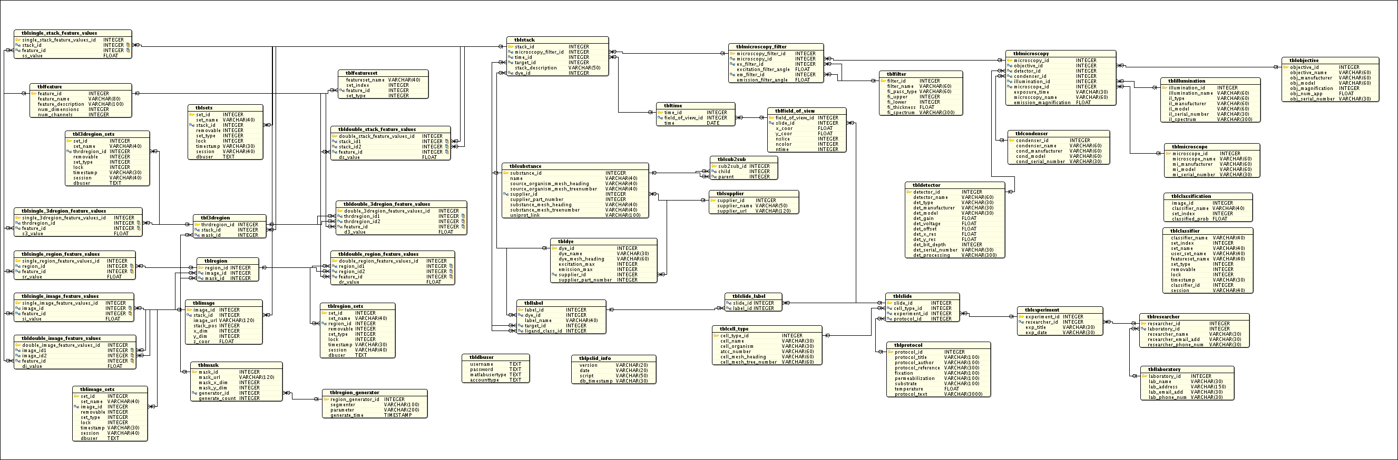The height and width of the screenshot is (460, 1398).
Task: Select the tbldye table header
Action: pyautogui.click(x=604, y=242)
